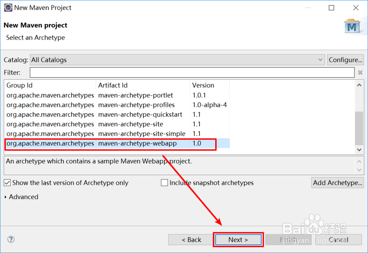The height and width of the screenshot is (253, 368).
Task: Click the Eclipse icon in title bar
Action: (x=8, y=7)
